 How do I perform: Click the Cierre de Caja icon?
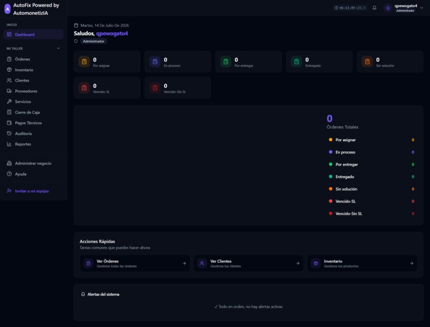click(x=9, y=112)
